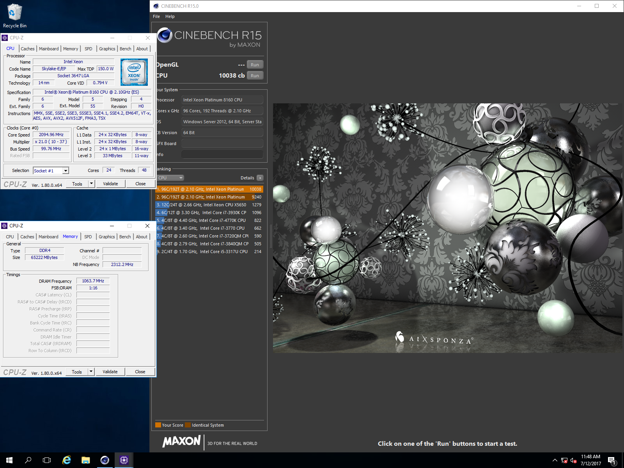Click the ranking Details arrow icon
This screenshot has height=468, width=624.
(260, 178)
